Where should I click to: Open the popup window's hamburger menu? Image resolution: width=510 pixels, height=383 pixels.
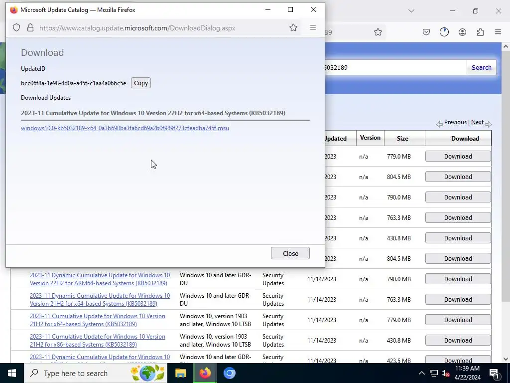coord(313,27)
